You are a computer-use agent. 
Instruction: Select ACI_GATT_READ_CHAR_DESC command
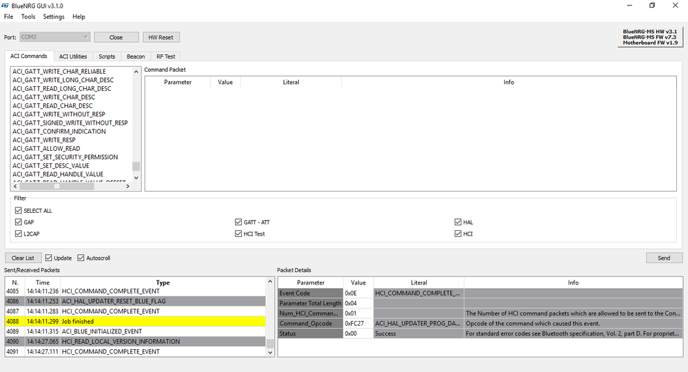pos(52,105)
